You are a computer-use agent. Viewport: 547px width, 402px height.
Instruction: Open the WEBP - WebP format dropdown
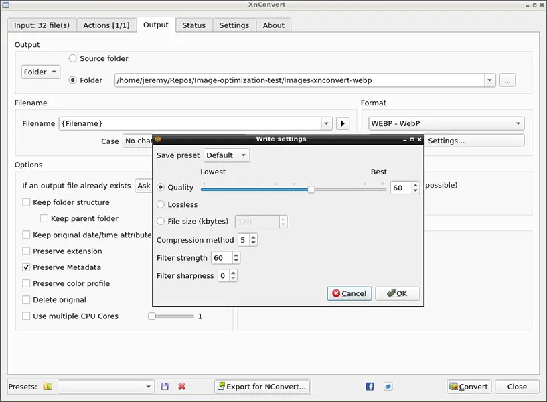[446, 123]
